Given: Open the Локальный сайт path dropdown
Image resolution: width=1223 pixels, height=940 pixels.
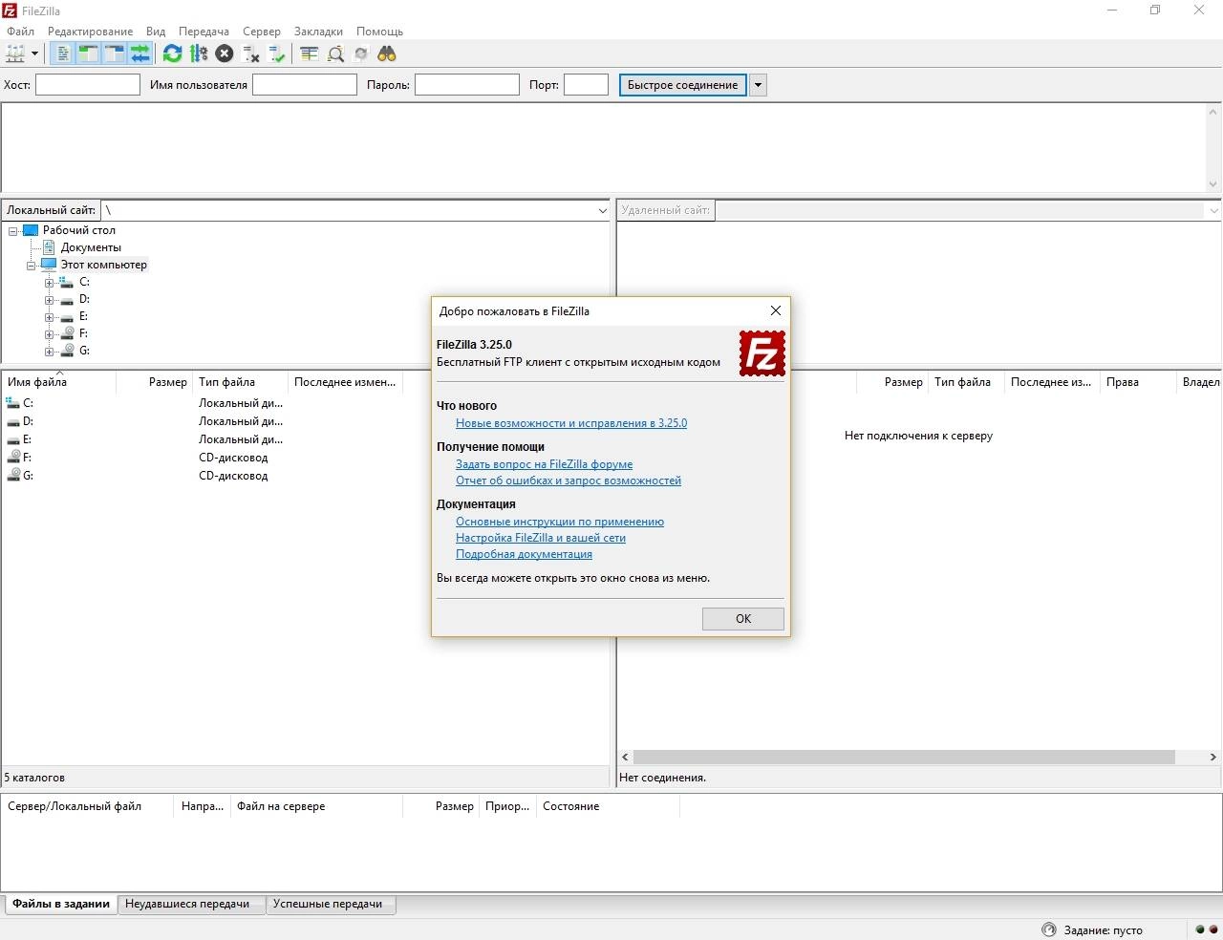Looking at the screenshot, I should tap(602, 210).
